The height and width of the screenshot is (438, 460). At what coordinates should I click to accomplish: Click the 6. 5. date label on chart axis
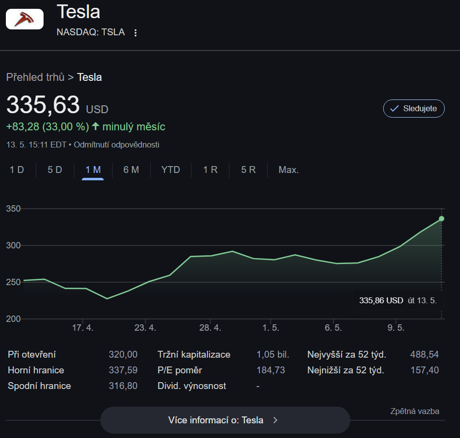click(x=333, y=328)
